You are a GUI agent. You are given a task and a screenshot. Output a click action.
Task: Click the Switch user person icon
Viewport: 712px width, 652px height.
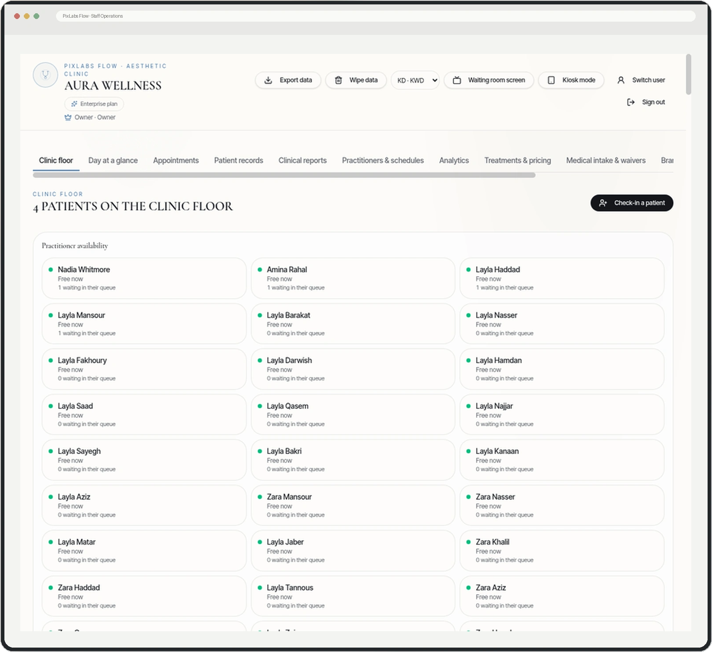coord(621,80)
